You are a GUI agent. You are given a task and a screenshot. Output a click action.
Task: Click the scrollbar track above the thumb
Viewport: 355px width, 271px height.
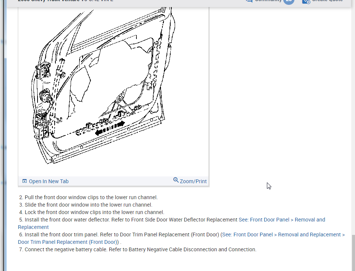pos(353,112)
